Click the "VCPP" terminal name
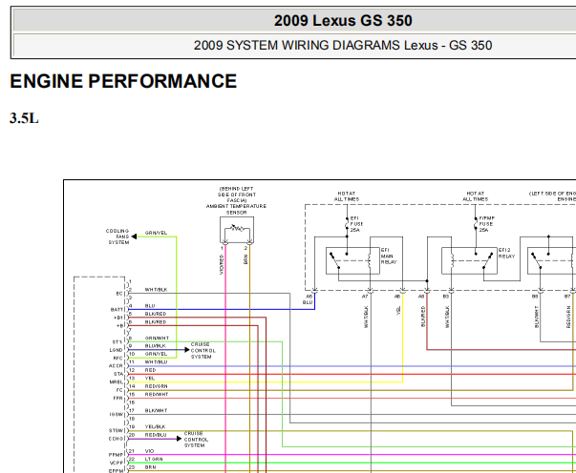This screenshot has height=473, width=576. pos(117,463)
